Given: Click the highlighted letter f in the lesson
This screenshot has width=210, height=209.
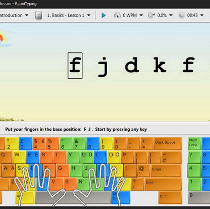Looking at the screenshot, I should click(75, 66).
